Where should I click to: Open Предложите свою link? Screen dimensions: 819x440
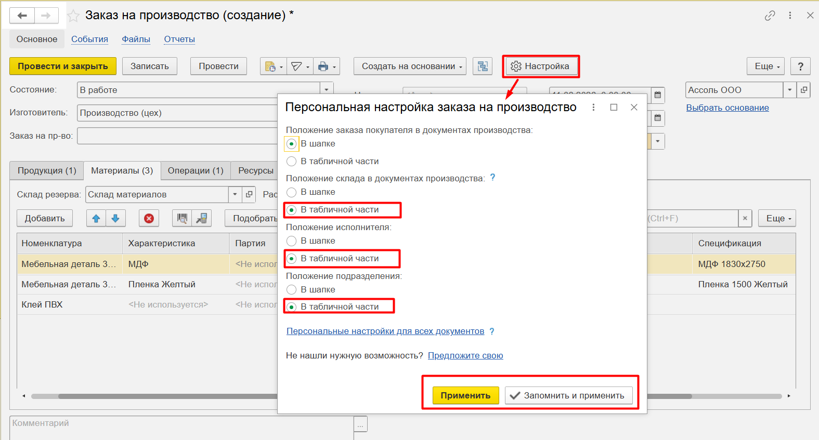[x=465, y=356]
